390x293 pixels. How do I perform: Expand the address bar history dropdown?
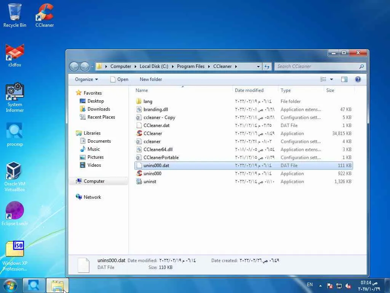click(x=258, y=66)
